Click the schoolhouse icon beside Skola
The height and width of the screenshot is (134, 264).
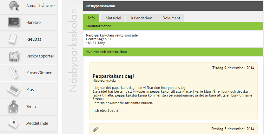tap(13, 106)
